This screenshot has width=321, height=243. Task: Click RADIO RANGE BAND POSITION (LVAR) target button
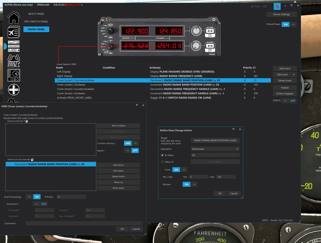click(215, 140)
